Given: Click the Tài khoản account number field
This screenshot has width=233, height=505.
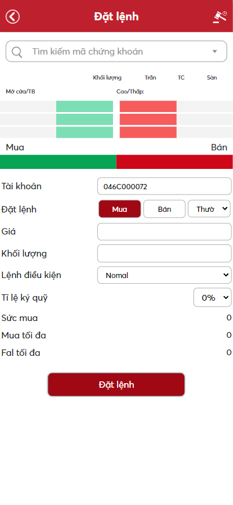Looking at the screenshot, I should pyautogui.click(x=164, y=186).
